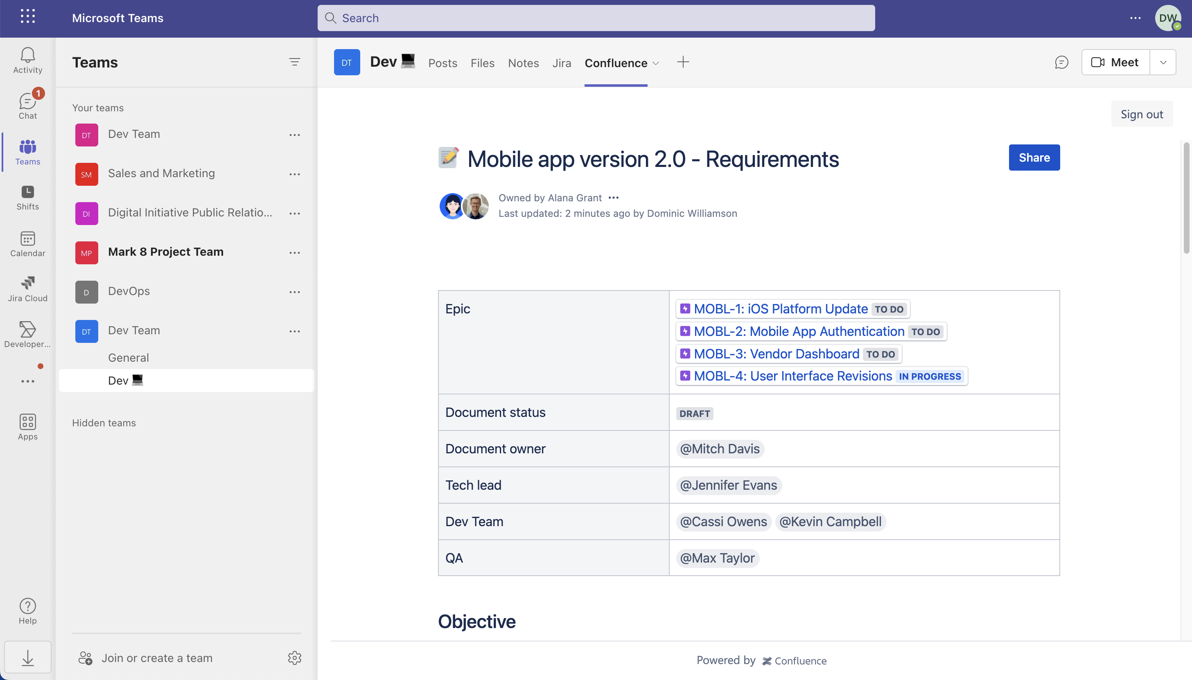1192x680 pixels.
Task: Open the Activity feed
Action: [x=27, y=60]
